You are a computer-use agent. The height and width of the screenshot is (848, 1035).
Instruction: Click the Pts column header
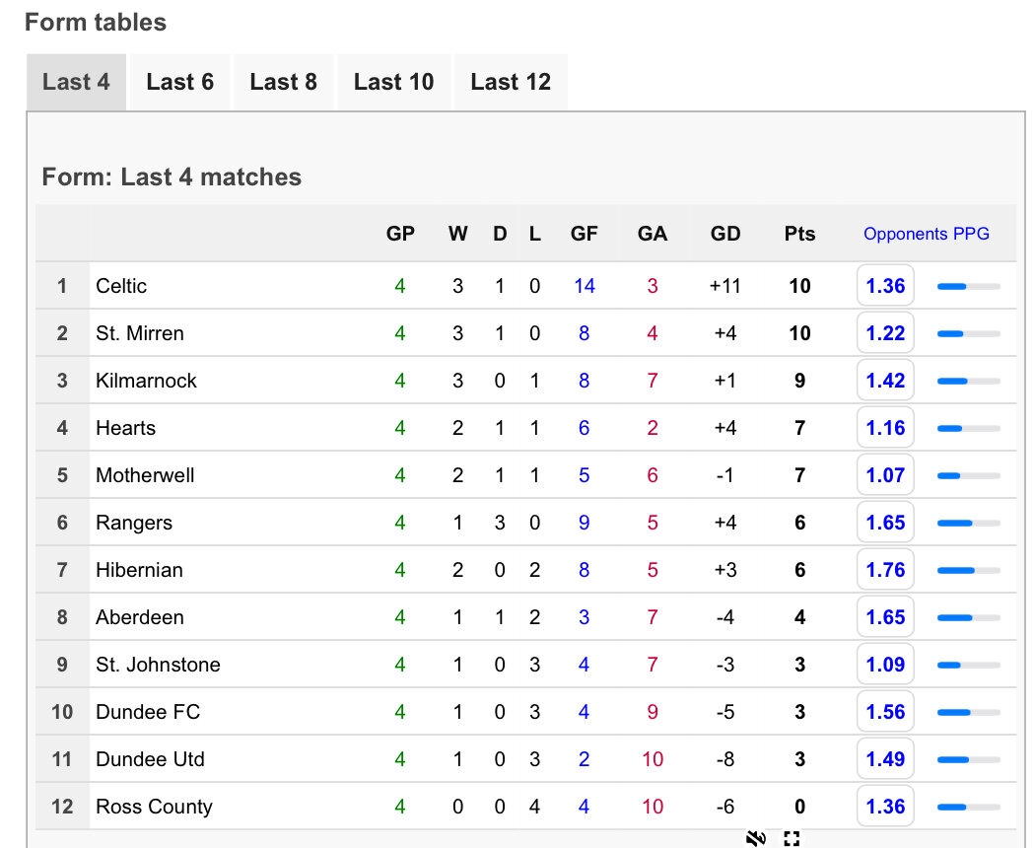[799, 234]
